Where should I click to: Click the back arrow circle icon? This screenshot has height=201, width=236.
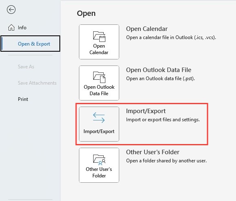point(11,10)
